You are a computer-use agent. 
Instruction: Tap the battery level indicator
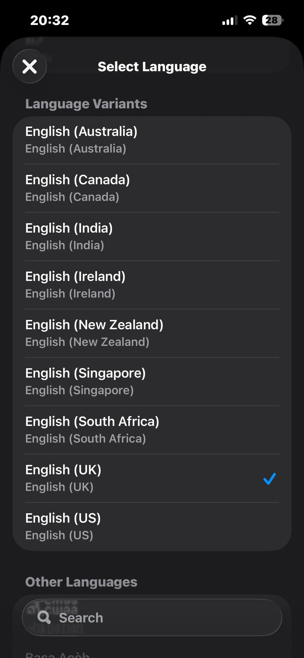coord(272,20)
